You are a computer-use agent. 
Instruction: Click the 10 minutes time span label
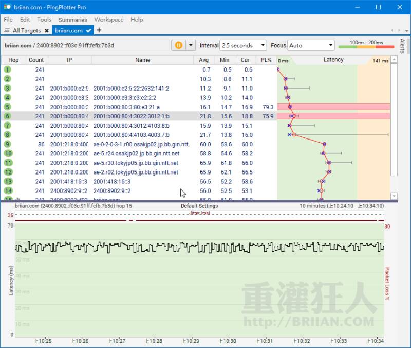click(x=342, y=206)
